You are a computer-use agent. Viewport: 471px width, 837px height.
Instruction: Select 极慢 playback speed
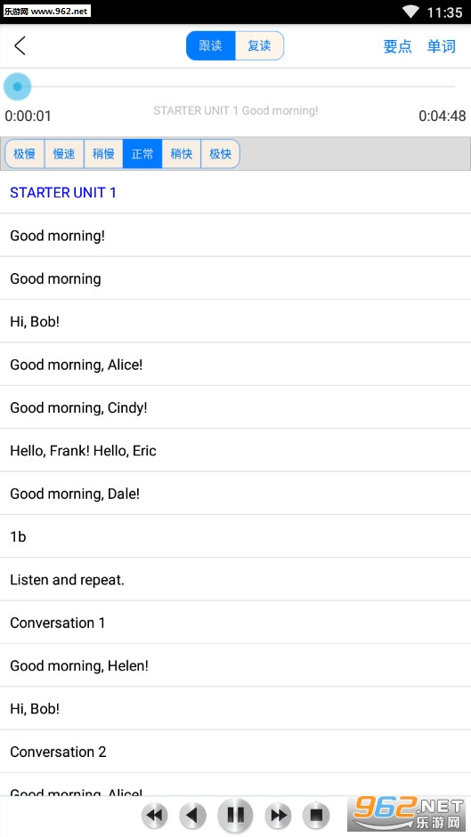[25, 154]
